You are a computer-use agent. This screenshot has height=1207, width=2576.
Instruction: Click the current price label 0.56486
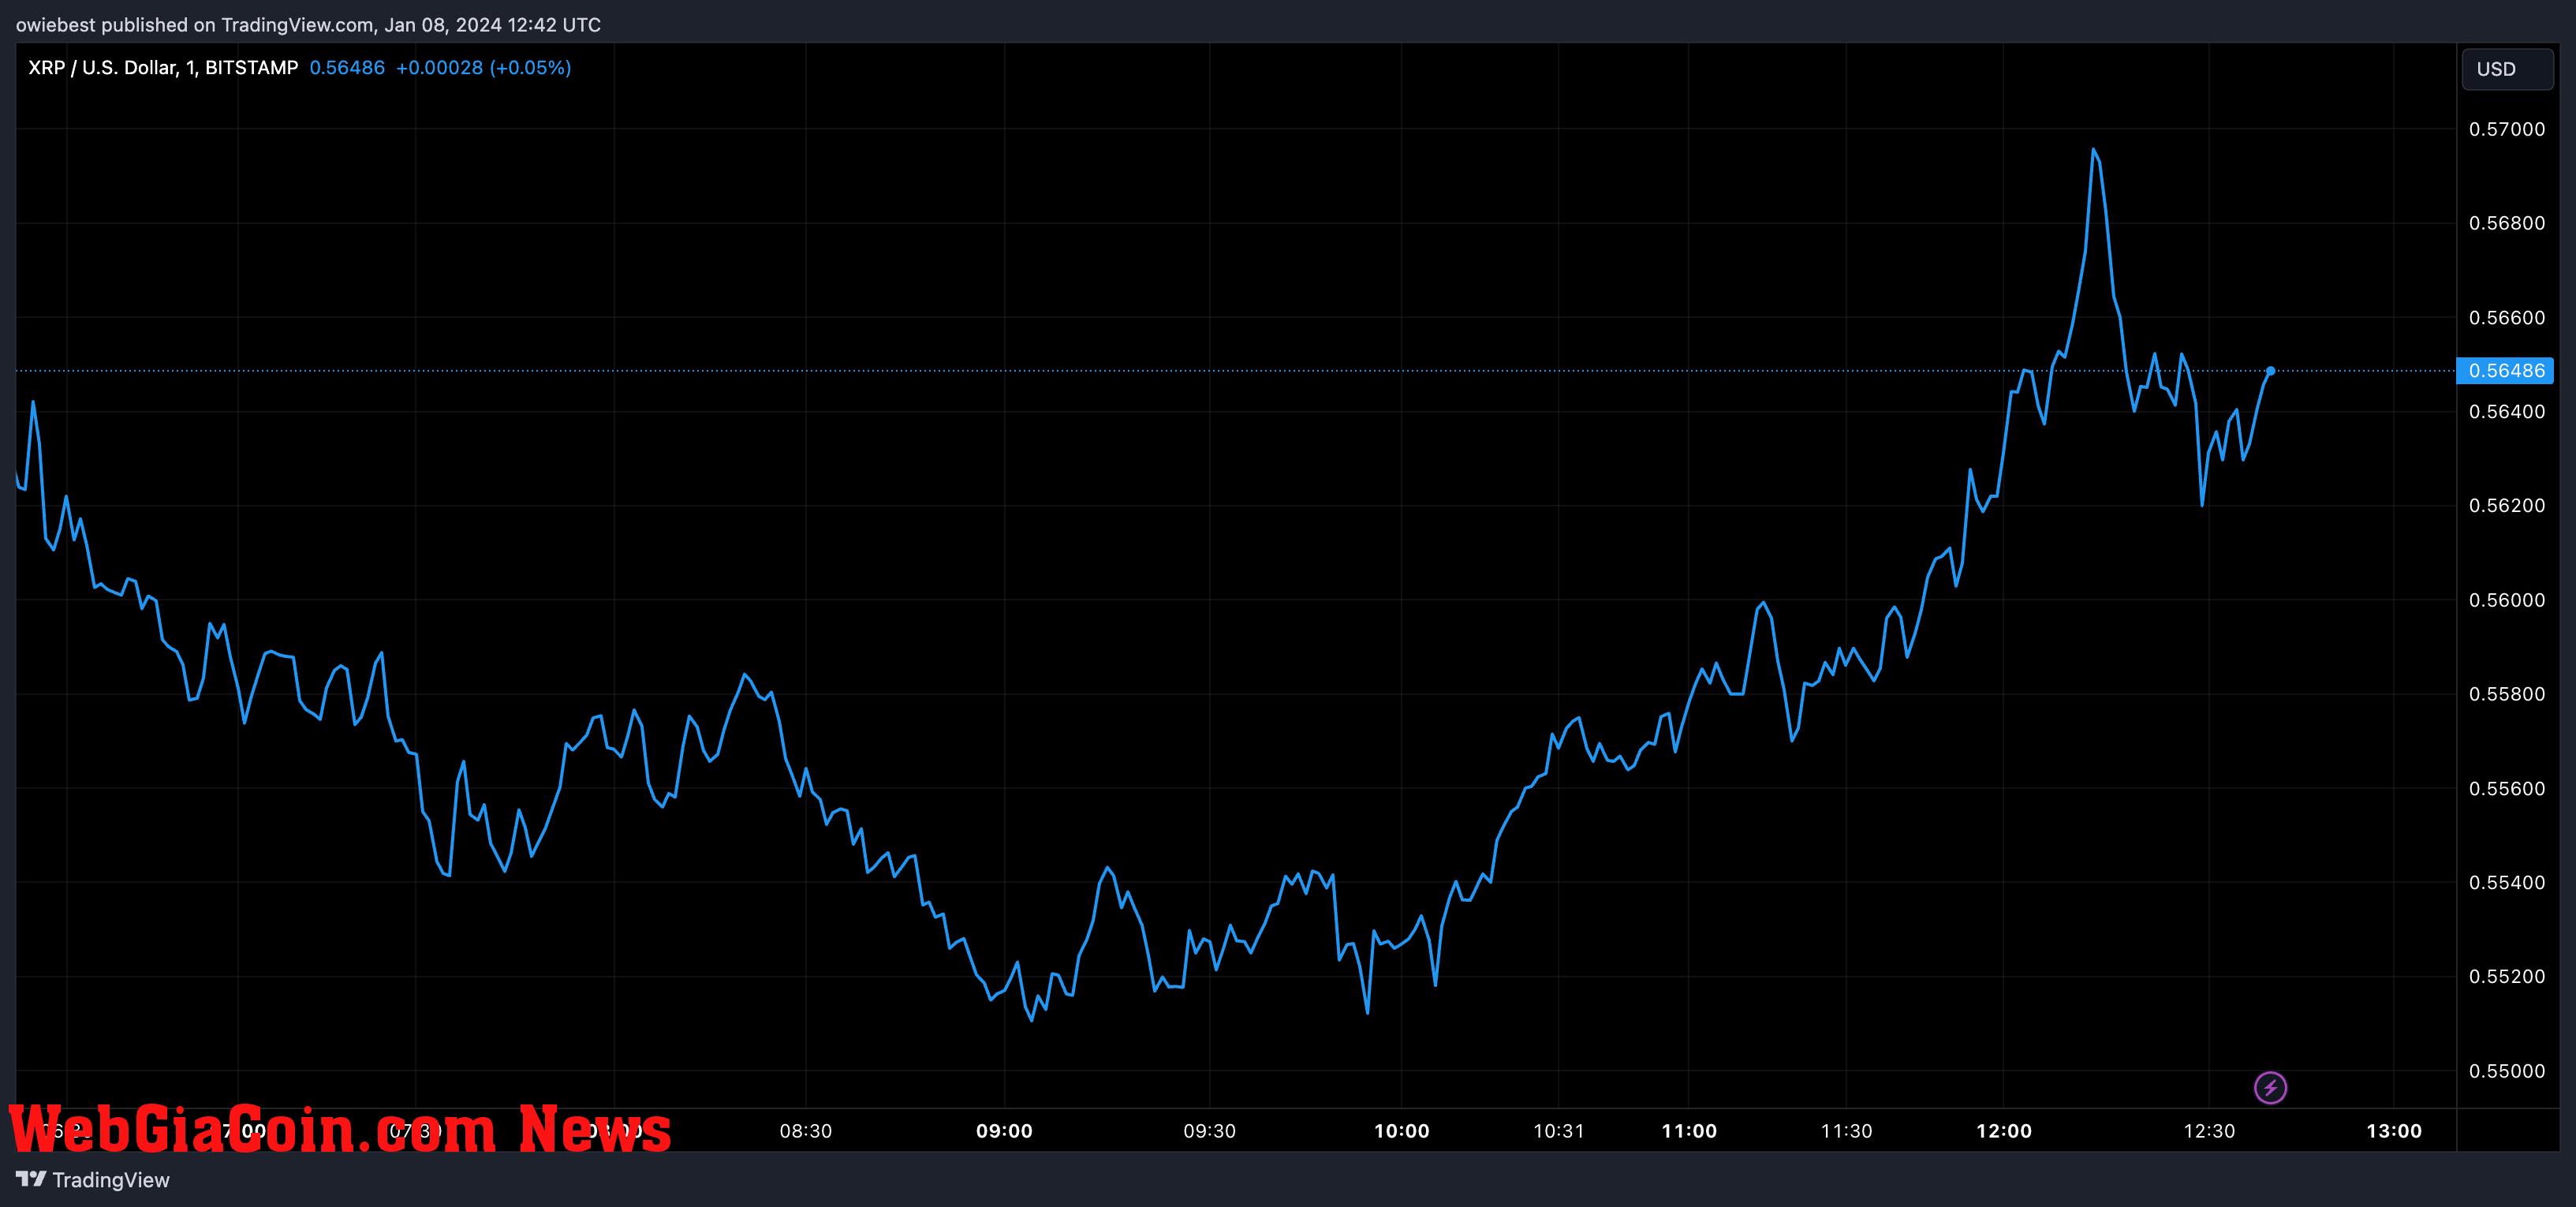click(x=2505, y=371)
